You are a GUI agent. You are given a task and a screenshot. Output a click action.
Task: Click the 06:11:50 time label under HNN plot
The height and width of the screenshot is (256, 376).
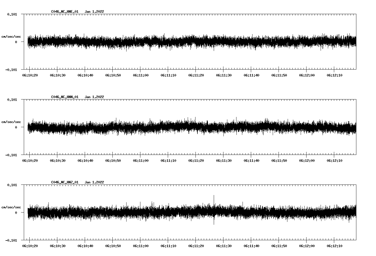pos(279,161)
